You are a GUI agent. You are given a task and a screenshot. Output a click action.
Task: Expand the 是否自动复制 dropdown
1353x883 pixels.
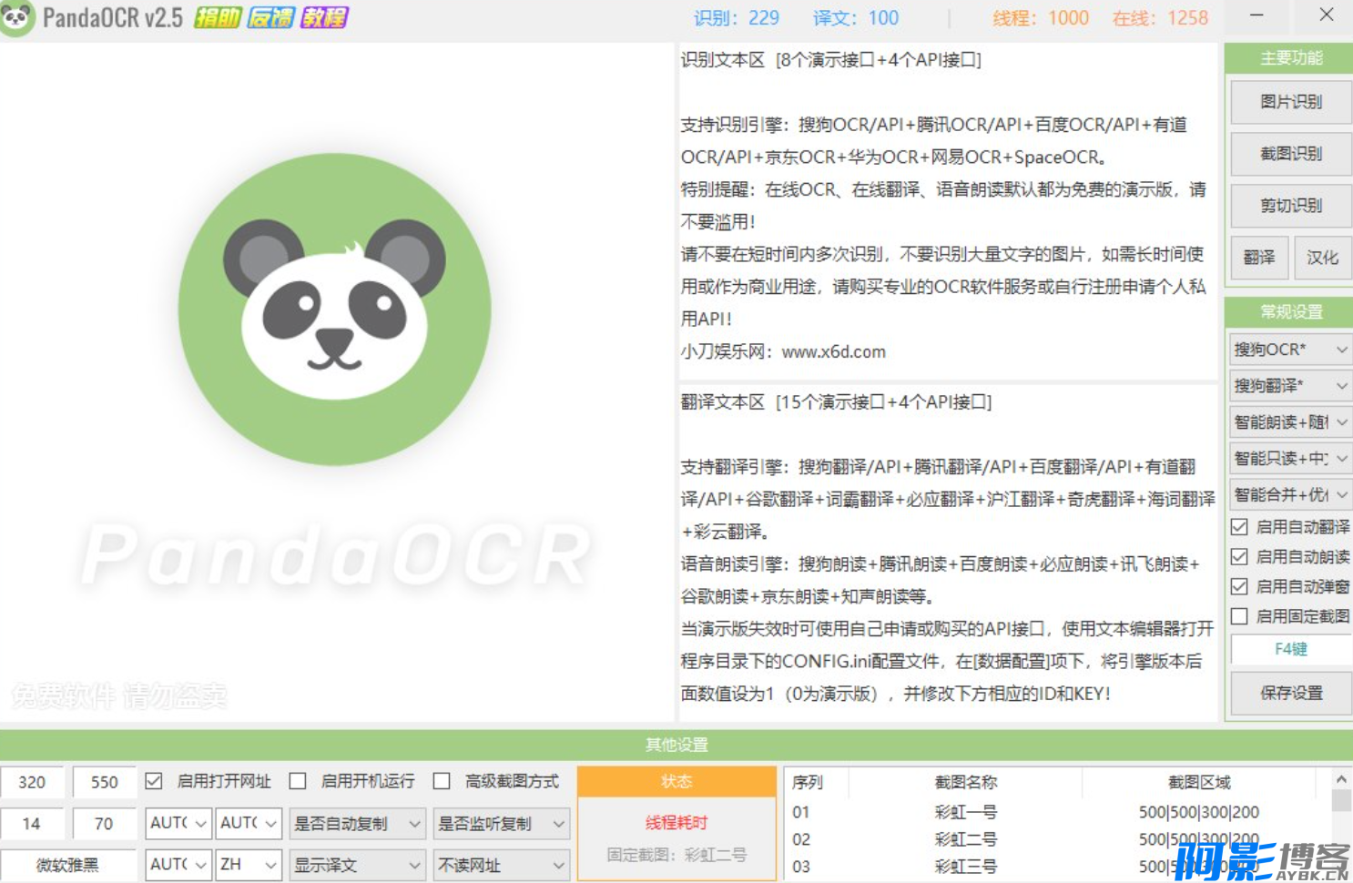[358, 823]
